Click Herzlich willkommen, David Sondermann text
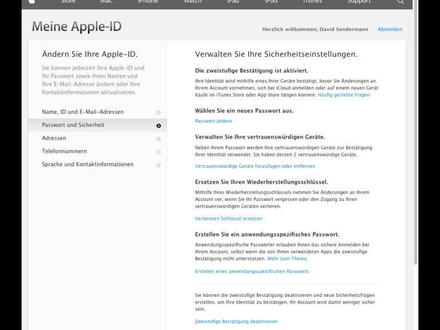440x330 pixels. coord(315,29)
